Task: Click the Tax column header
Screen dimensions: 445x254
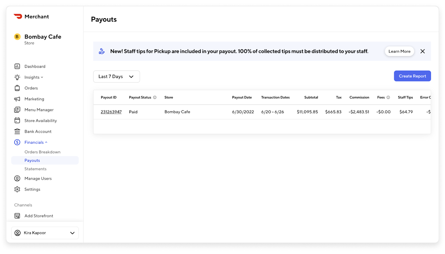Action: click(339, 97)
